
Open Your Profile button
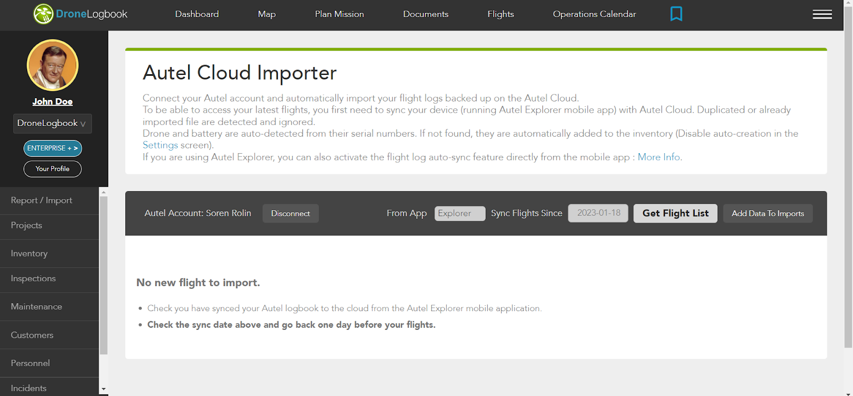[53, 169]
